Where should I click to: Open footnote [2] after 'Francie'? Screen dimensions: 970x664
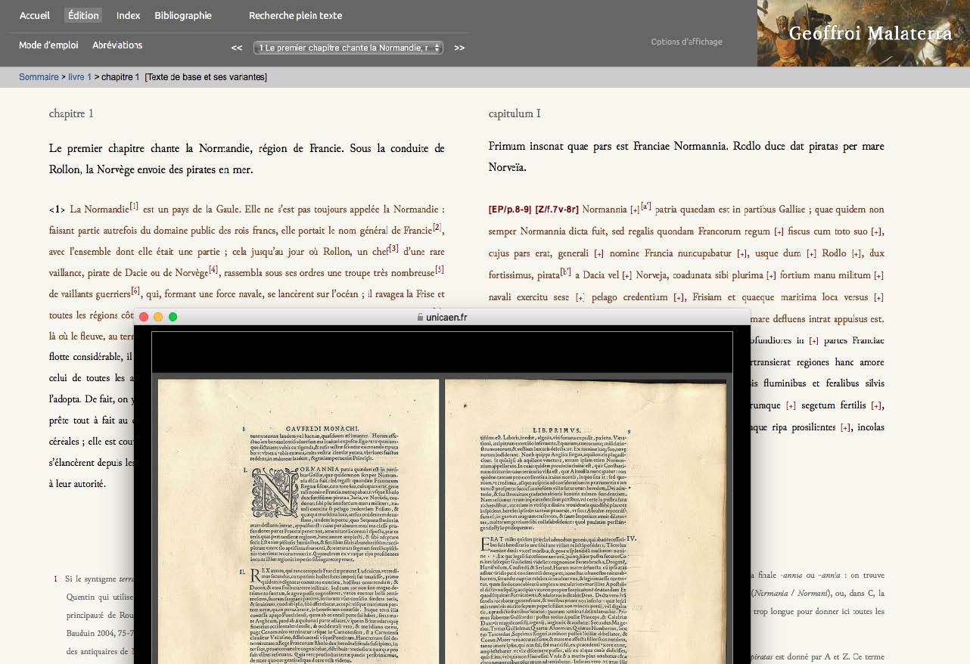tap(437, 228)
